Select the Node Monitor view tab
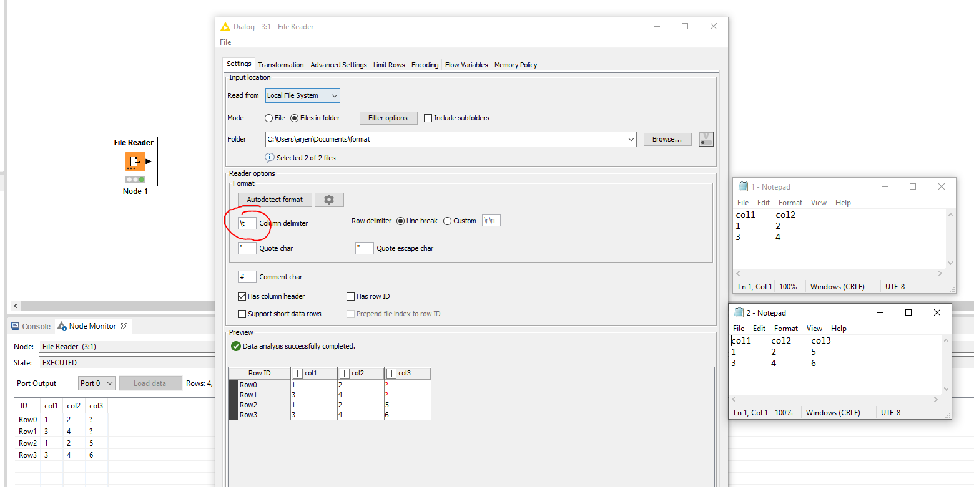This screenshot has width=974, height=487. [x=92, y=326]
